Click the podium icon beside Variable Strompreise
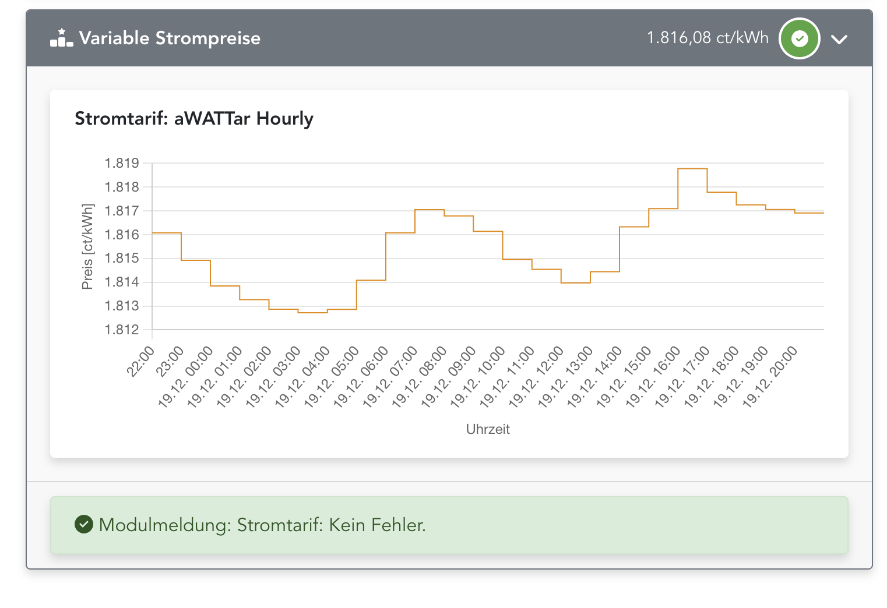 click(62, 38)
